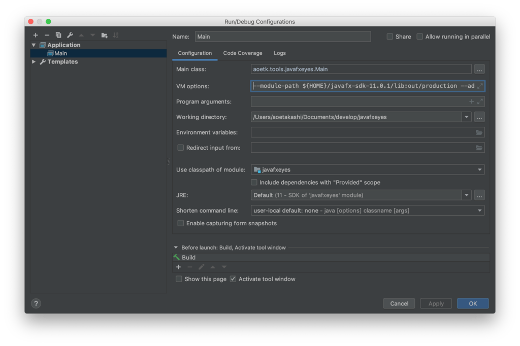Browse for JRE location

479,195
